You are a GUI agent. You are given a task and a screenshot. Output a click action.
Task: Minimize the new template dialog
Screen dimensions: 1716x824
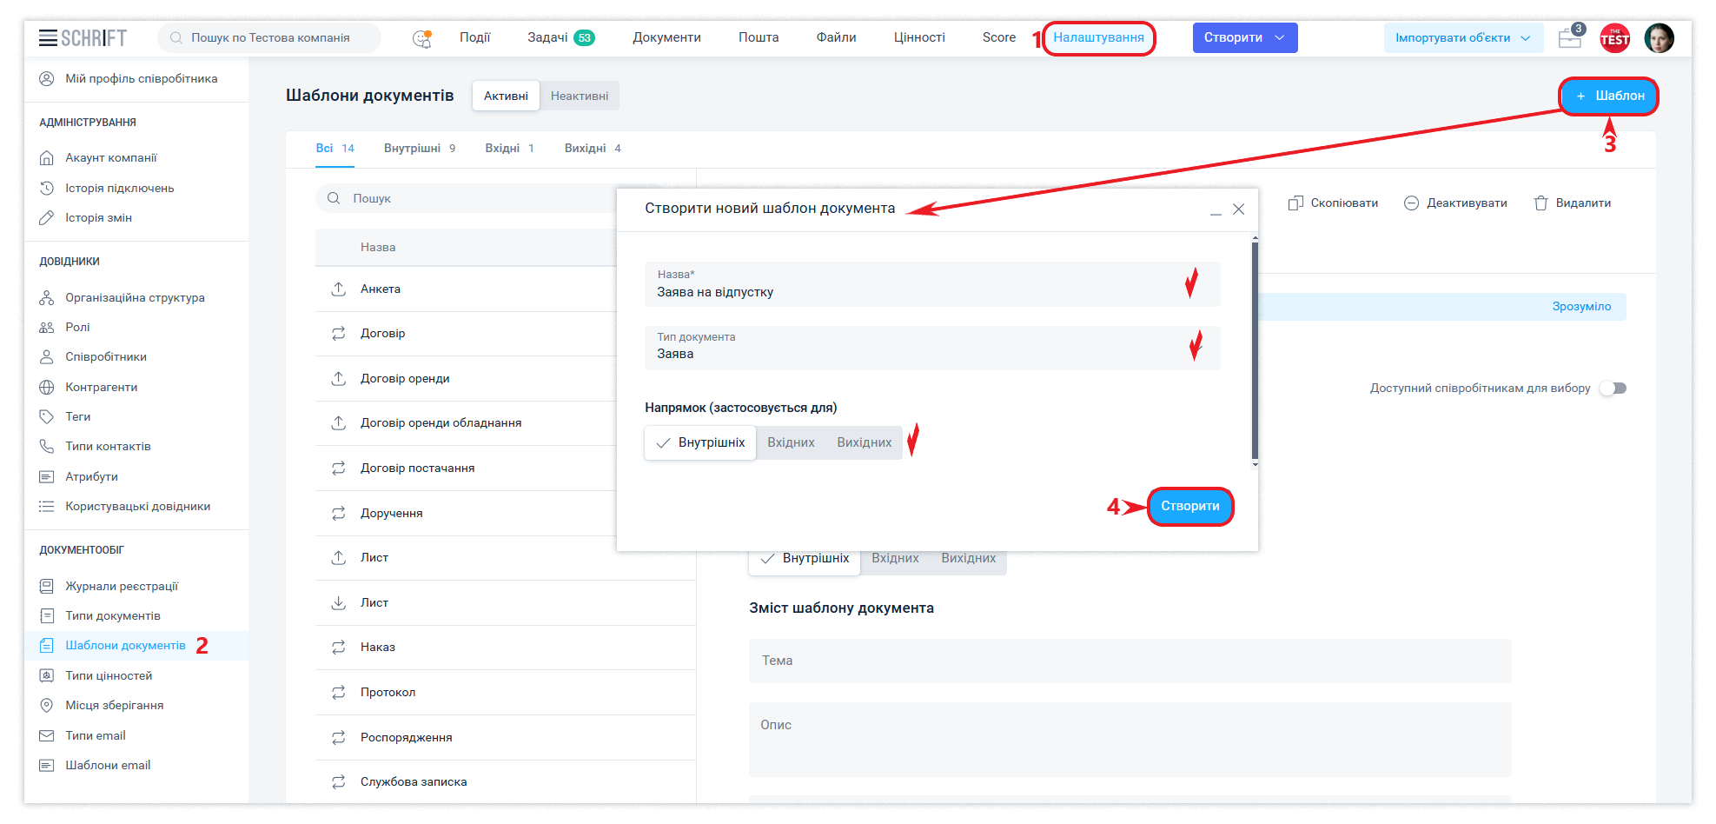[1216, 210]
